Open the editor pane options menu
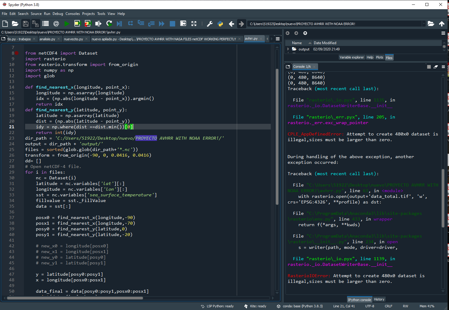Image resolution: width=449 pixels, height=310 pixels. pyautogui.click(x=278, y=39)
